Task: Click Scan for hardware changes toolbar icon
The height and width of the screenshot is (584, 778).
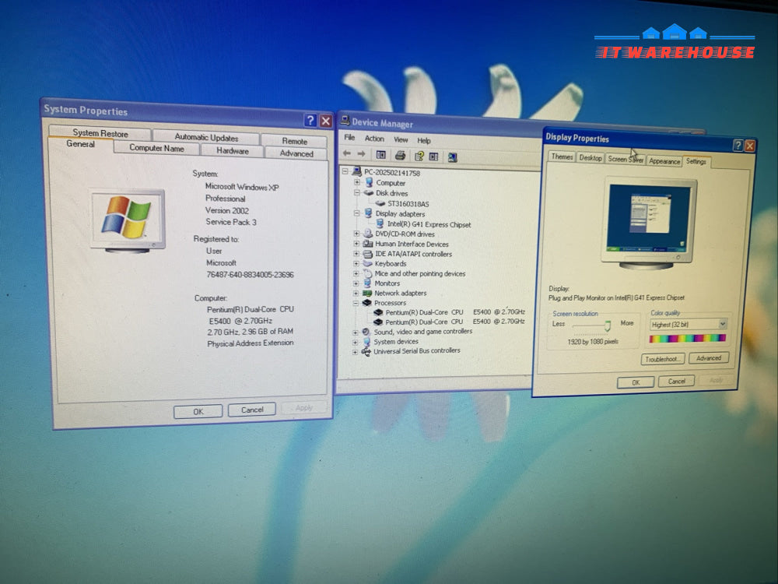Action: tap(452, 157)
